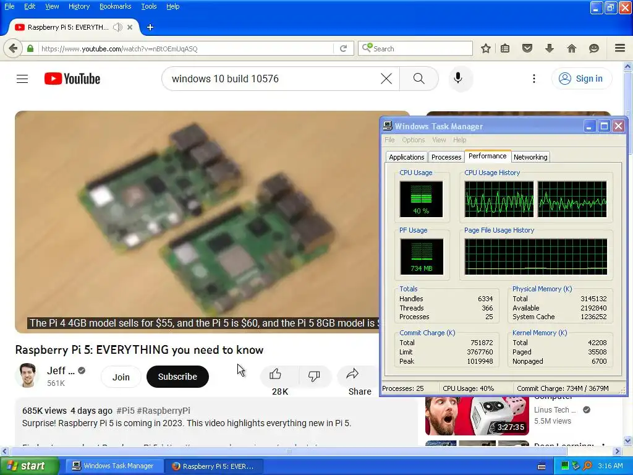The height and width of the screenshot is (475, 633).
Task: Close the Raspberry Pi 5 browser tab
Action: [130, 27]
